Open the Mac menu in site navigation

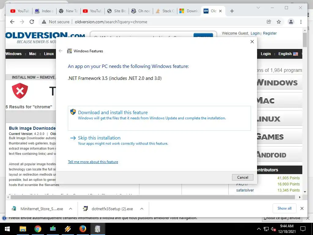point(33,54)
